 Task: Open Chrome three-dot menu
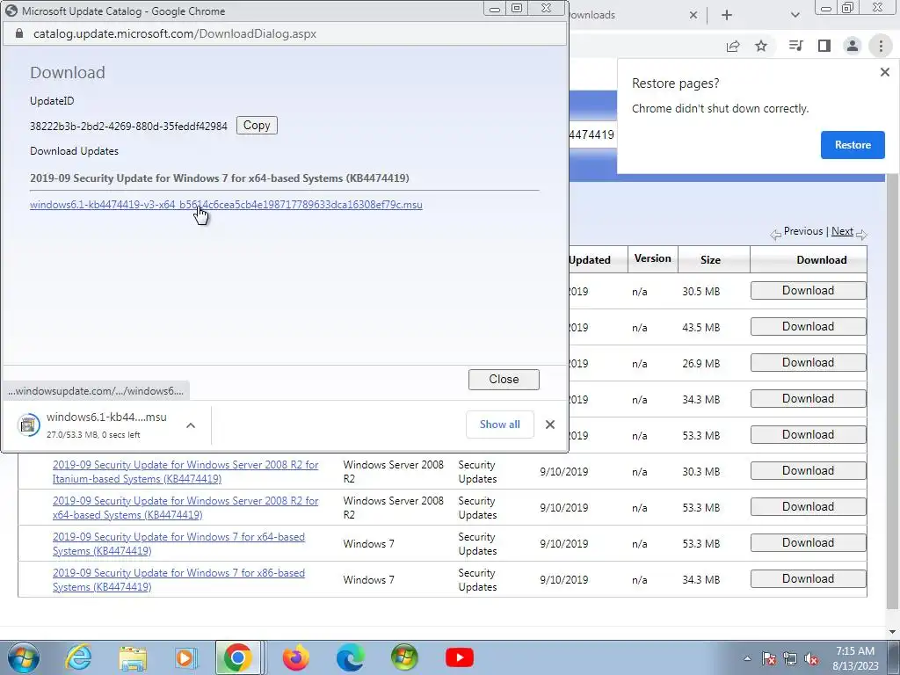(x=881, y=46)
